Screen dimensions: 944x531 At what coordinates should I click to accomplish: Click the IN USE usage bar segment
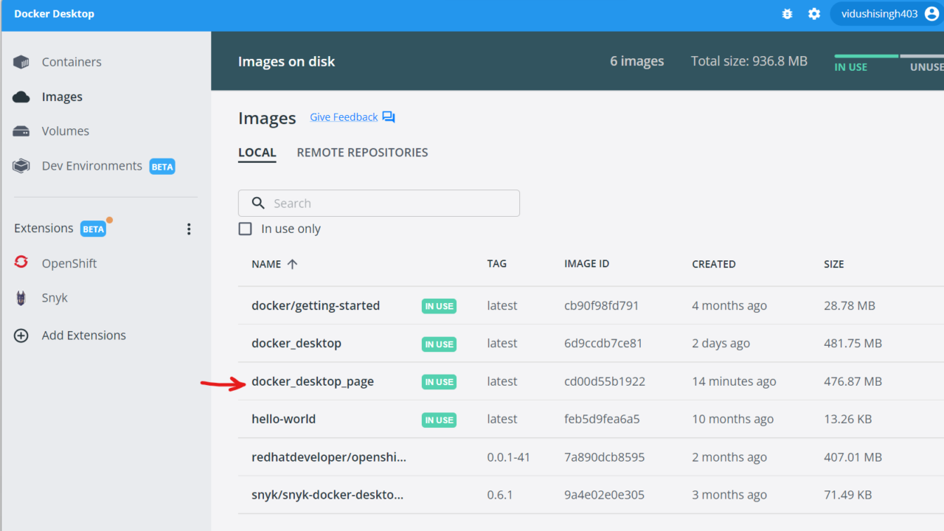(866, 56)
